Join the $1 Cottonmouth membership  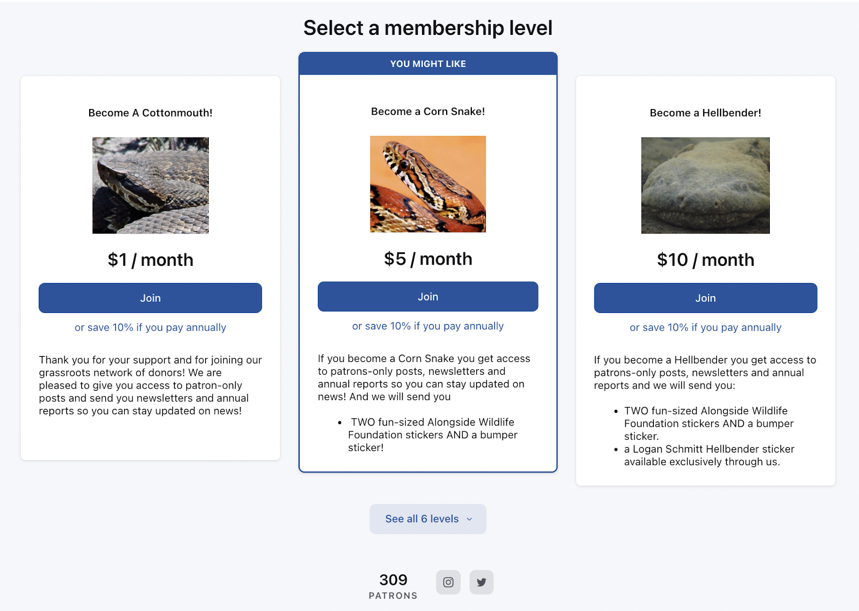[x=150, y=298]
